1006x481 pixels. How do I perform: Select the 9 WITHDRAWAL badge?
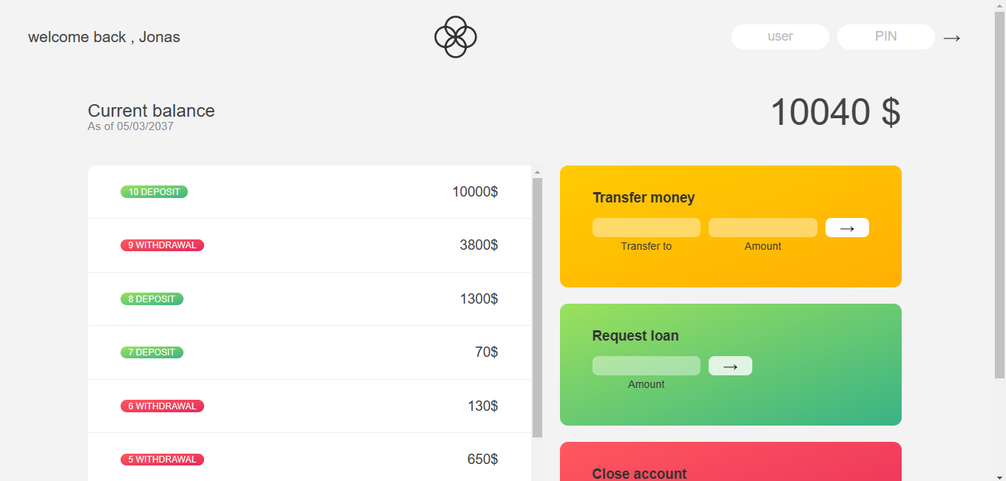162,245
